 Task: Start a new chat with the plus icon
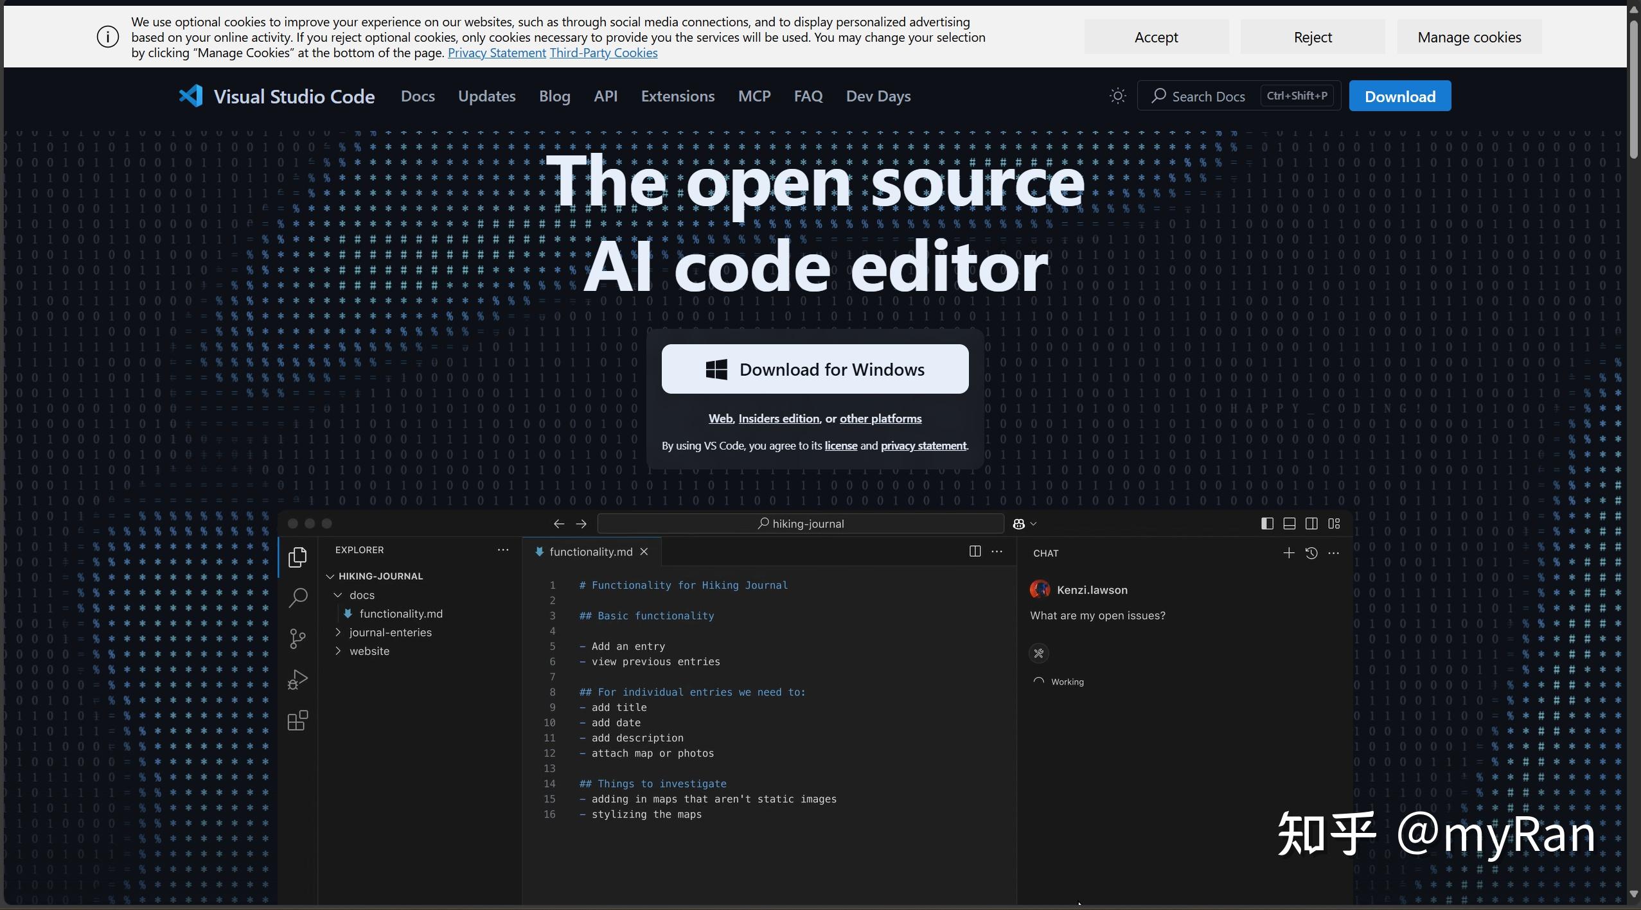coord(1289,552)
